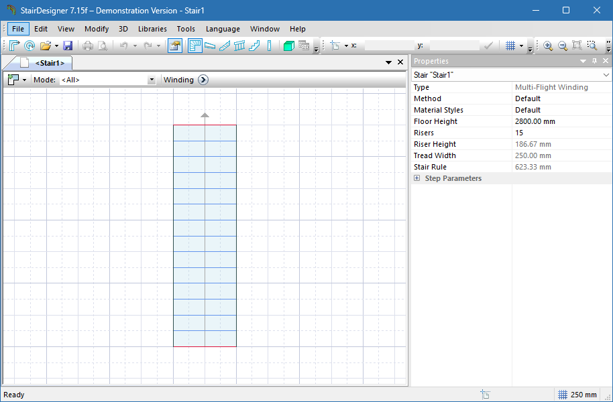Click the zoom to fit icon
The width and height of the screenshot is (613, 402).
577,46
